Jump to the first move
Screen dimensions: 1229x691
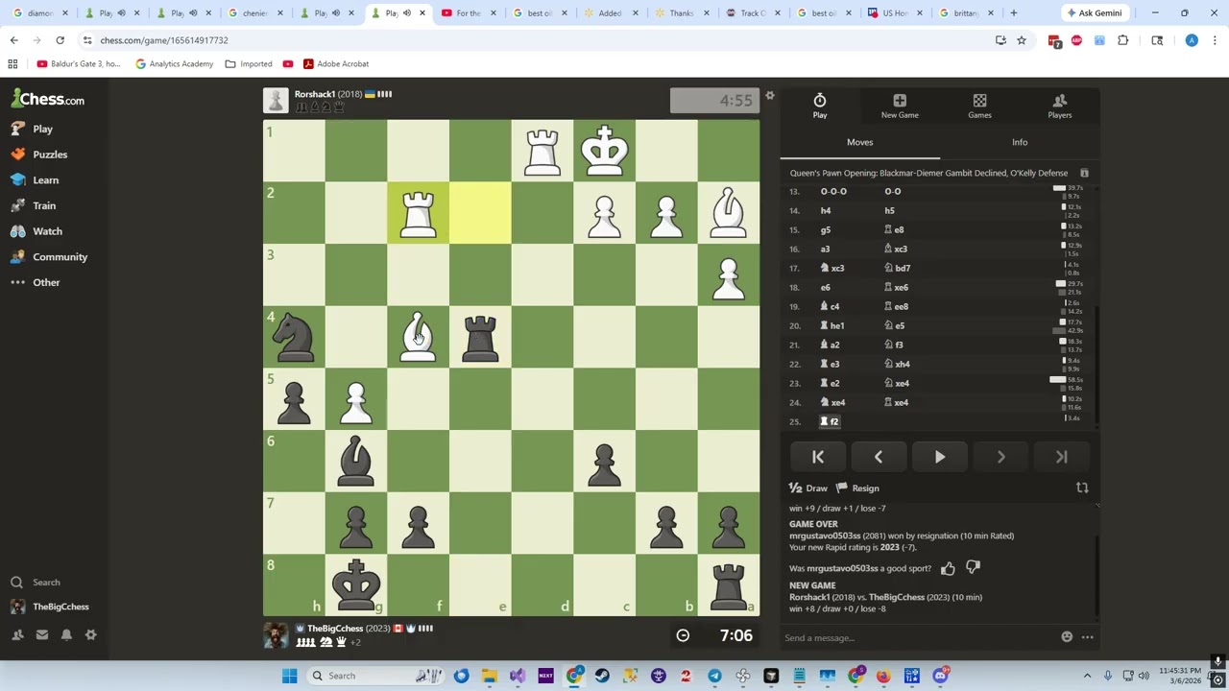coord(818,458)
